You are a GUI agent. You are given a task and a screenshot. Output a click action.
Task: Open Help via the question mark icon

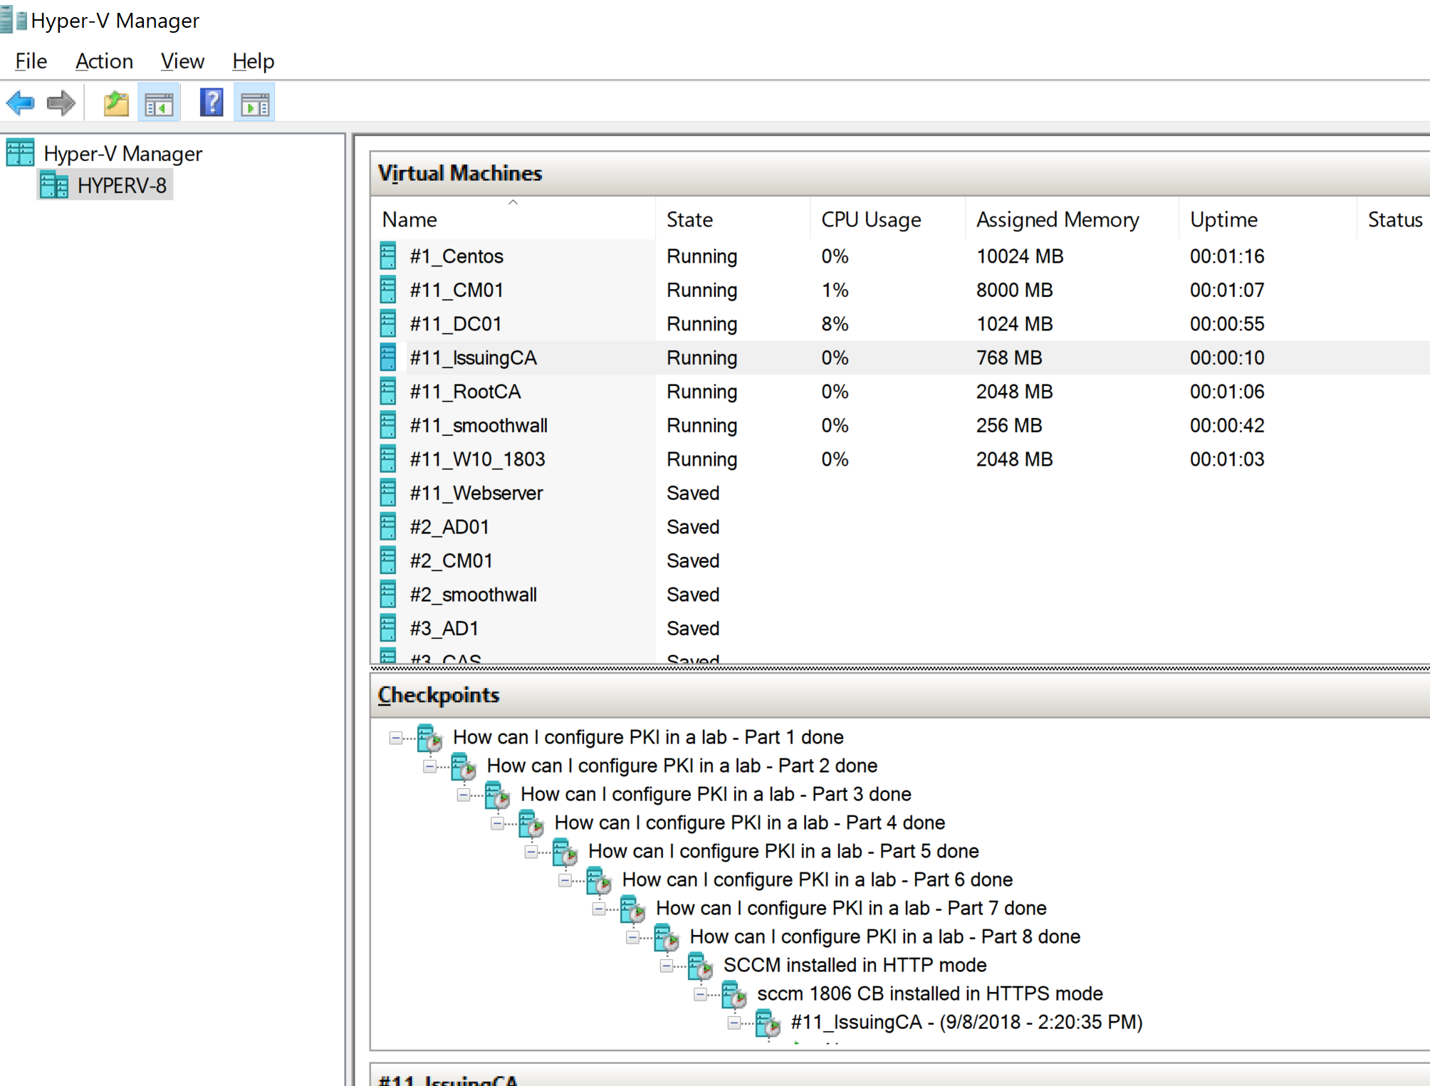point(212,103)
